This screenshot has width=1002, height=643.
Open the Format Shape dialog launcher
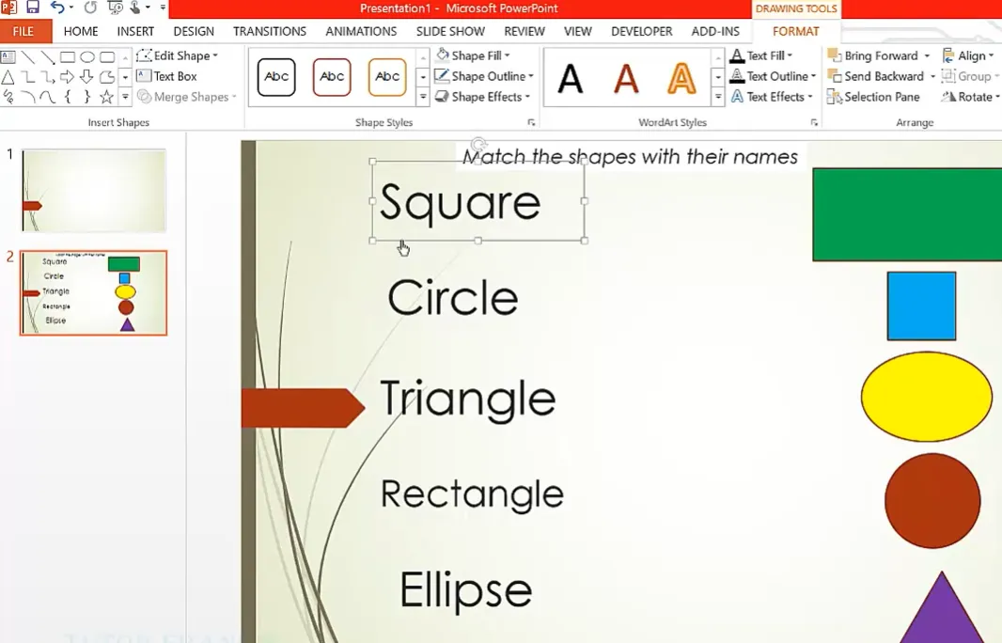click(x=531, y=122)
